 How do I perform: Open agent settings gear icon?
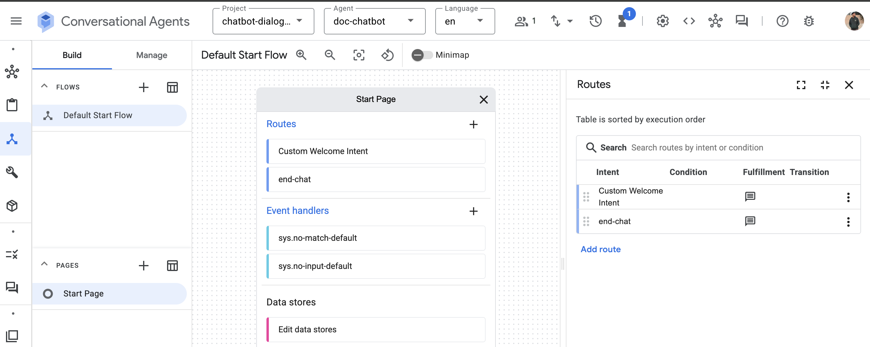point(662,21)
